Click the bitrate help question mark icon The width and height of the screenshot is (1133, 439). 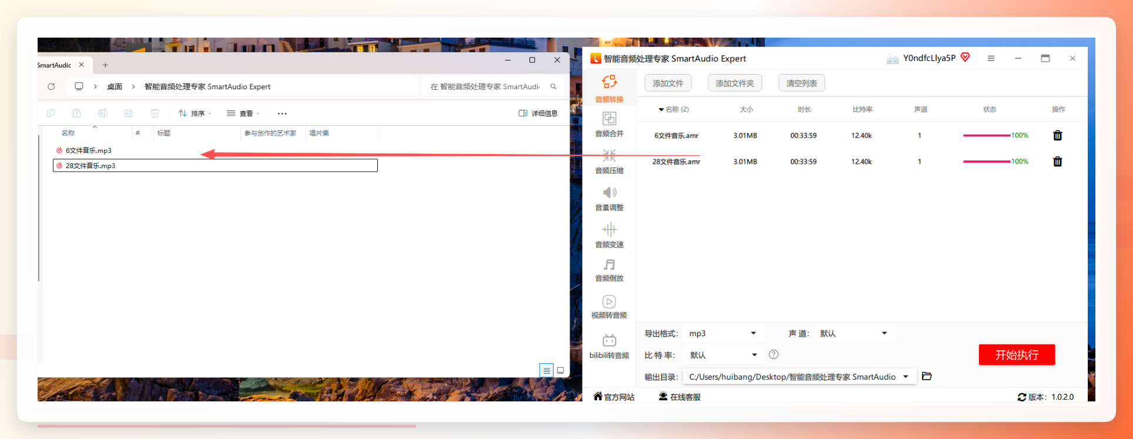773,354
